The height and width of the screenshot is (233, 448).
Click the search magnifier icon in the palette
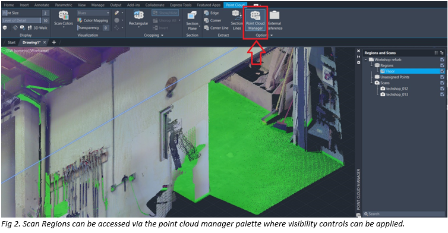[x=366, y=214]
